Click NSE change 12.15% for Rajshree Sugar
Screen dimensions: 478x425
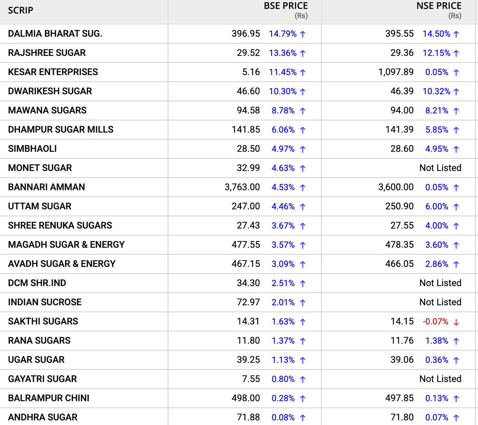coord(437,53)
